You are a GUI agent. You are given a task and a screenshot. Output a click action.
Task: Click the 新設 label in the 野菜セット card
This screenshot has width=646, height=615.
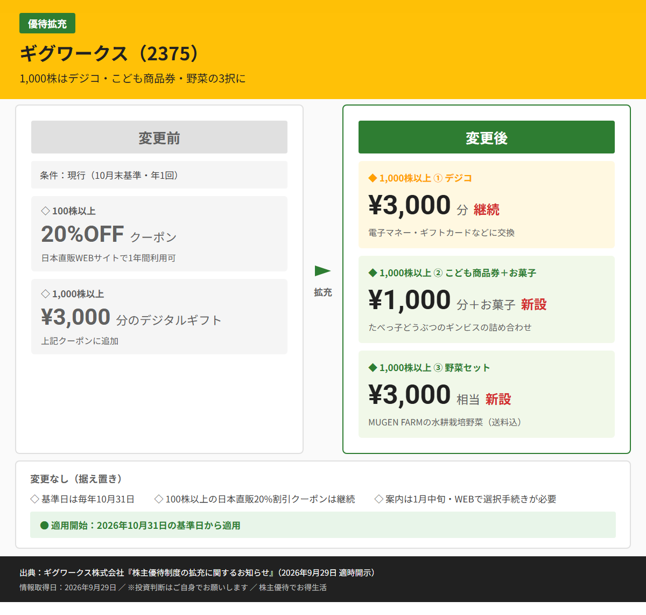[498, 399]
